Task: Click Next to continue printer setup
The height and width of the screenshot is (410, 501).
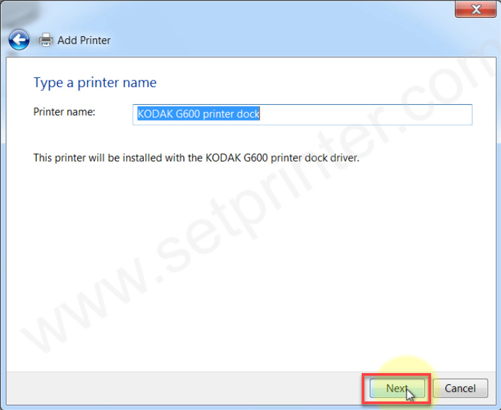Action: pyautogui.click(x=397, y=388)
